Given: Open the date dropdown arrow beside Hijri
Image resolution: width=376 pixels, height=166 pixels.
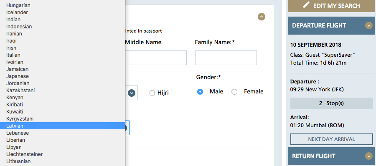Looking at the screenshot, I should [x=132, y=93].
